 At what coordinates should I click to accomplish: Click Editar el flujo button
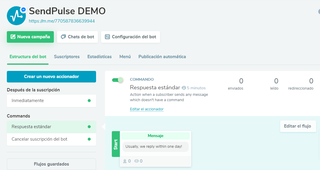(298, 126)
